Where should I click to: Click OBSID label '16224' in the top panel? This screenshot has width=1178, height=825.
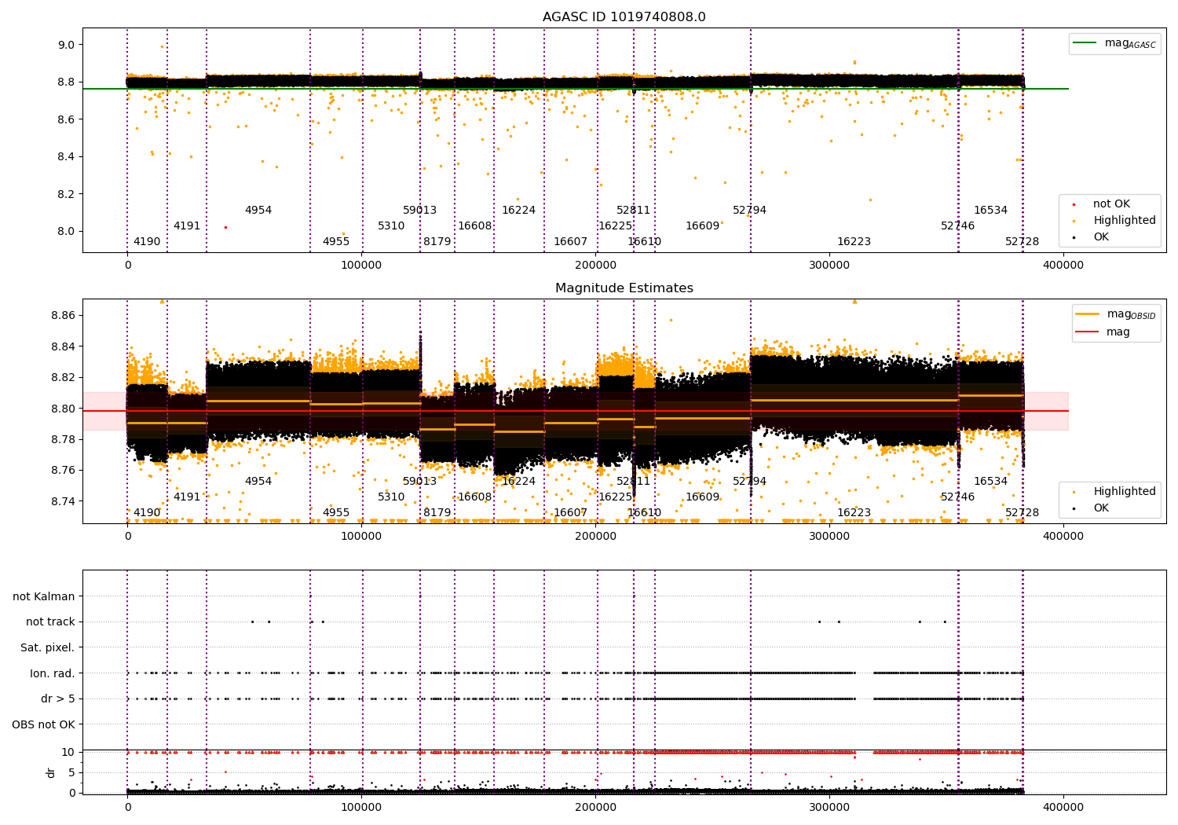click(x=519, y=210)
